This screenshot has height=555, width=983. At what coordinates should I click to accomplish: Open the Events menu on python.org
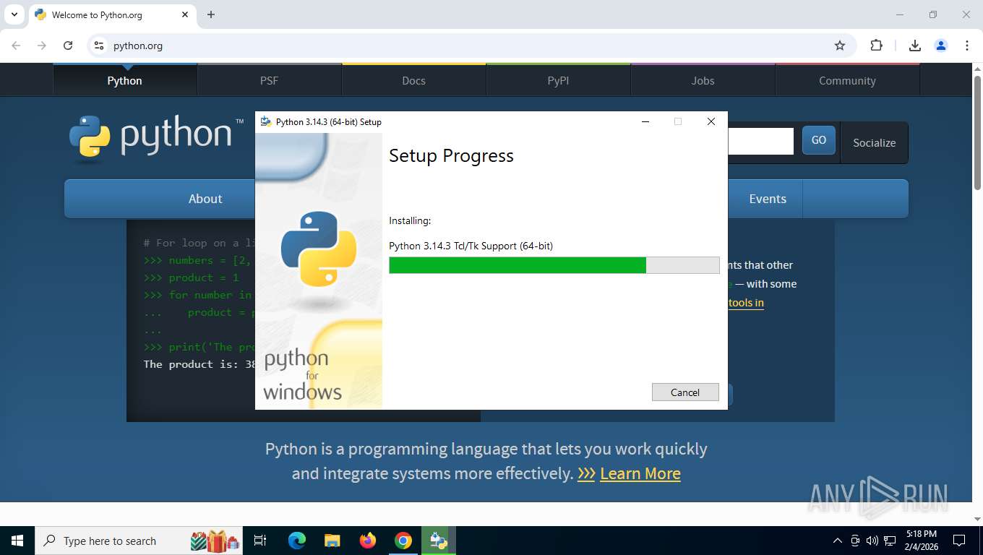pyautogui.click(x=768, y=199)
